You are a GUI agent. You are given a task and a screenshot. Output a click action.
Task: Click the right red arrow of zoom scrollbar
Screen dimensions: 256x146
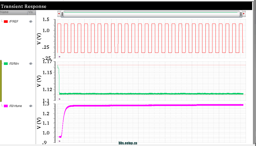tap(244, 14)
